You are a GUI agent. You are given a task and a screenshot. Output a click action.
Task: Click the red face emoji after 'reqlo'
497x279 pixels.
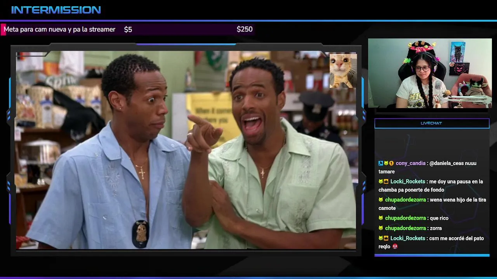pos(395,246)
